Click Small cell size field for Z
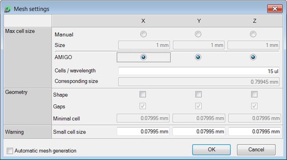 (255, 131)
